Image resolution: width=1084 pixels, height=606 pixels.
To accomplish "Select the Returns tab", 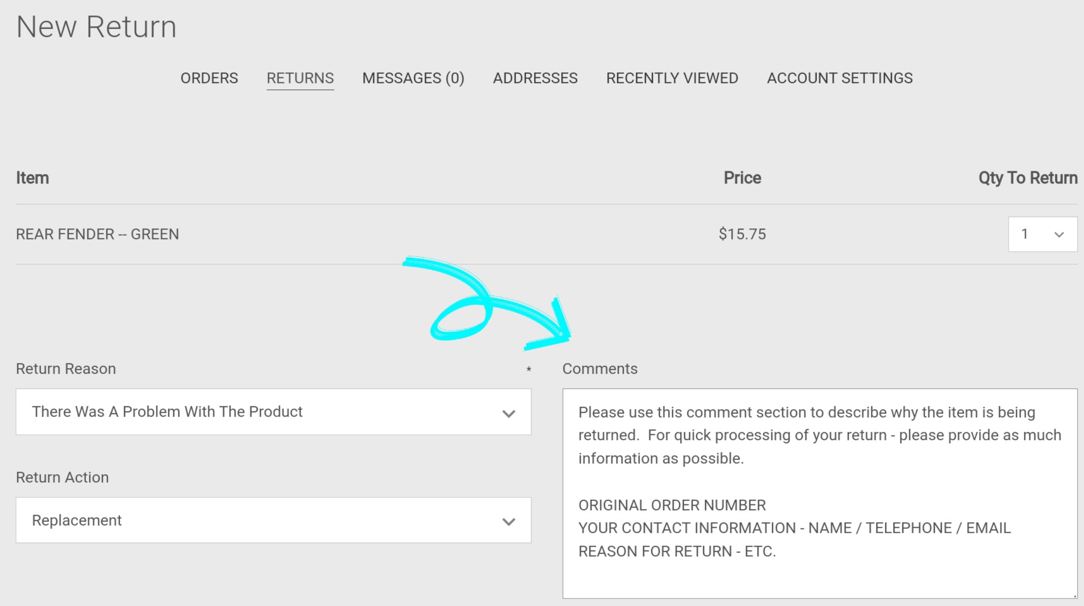I will (300, 78).
